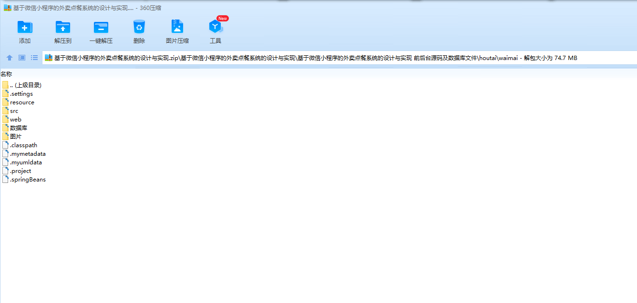
Task: Select the .. (上级目录) parent folder row
Action: pyautogui.click(x=22, y=85)
